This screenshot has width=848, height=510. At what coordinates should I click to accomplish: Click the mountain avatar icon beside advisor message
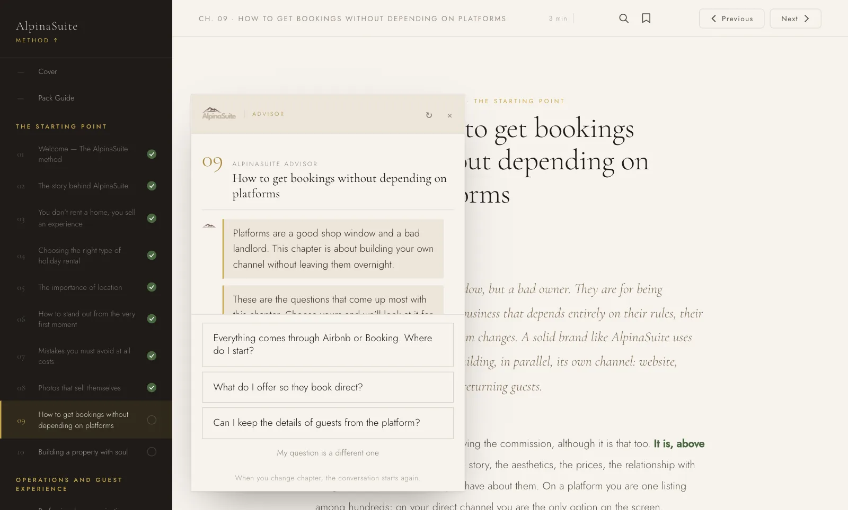tap(209, 226)
